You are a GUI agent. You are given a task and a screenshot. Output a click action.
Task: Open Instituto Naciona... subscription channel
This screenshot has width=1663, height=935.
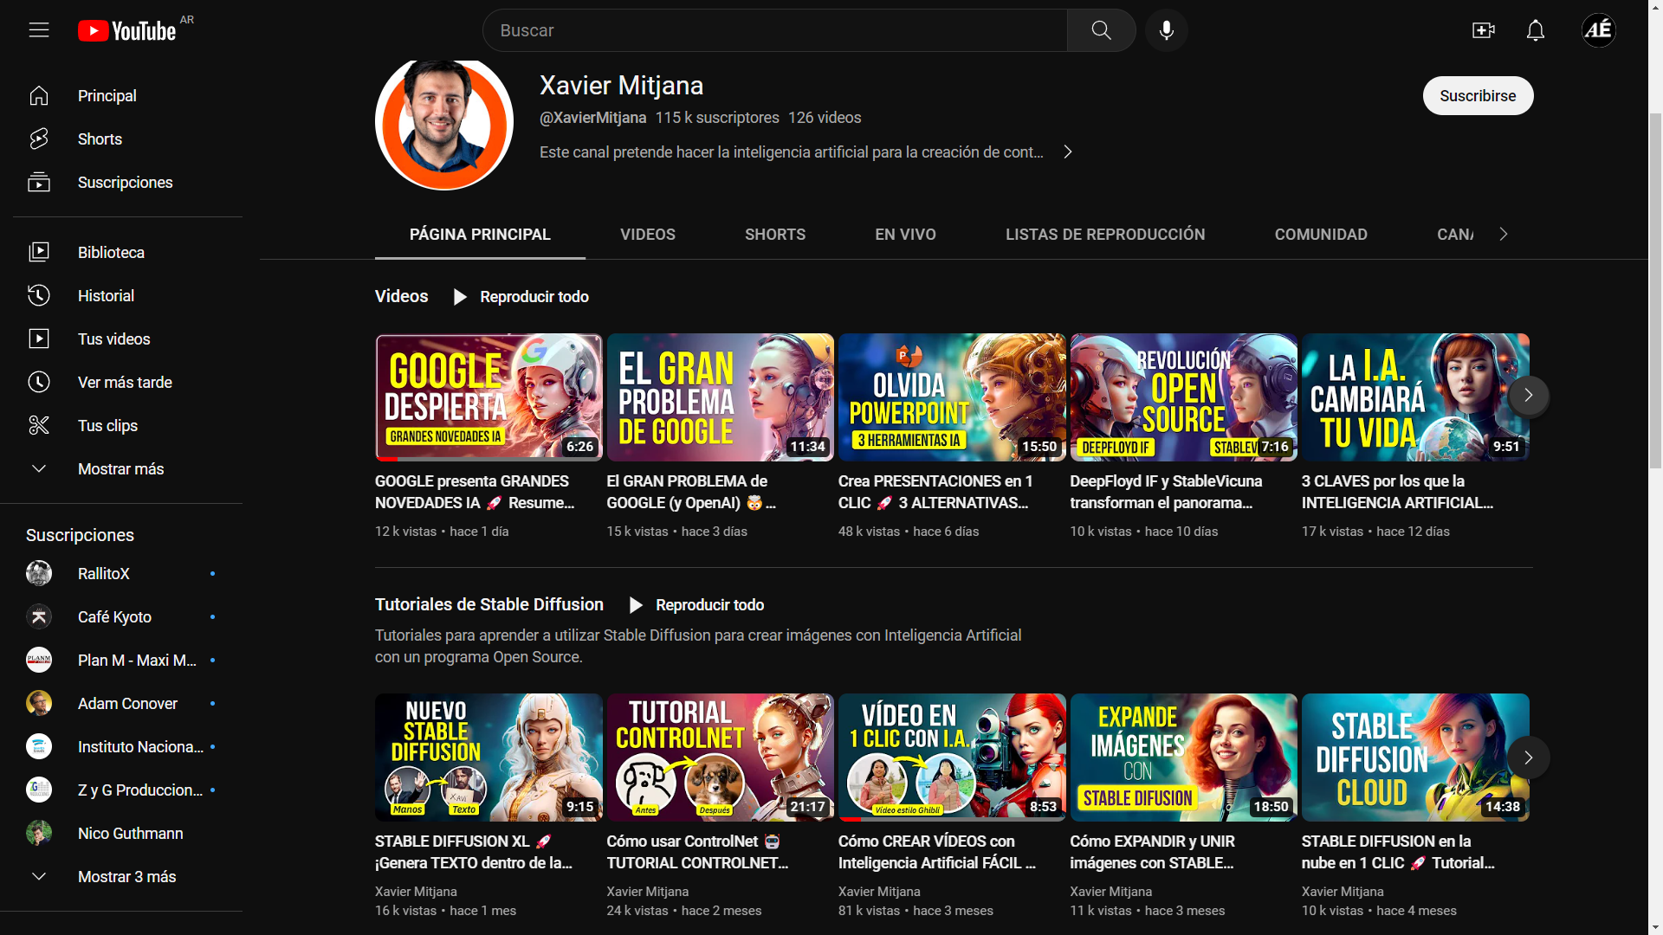coord(121,747)
